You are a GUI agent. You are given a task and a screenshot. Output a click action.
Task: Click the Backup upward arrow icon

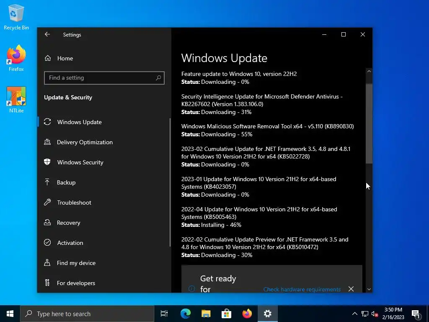click(47, 182)
